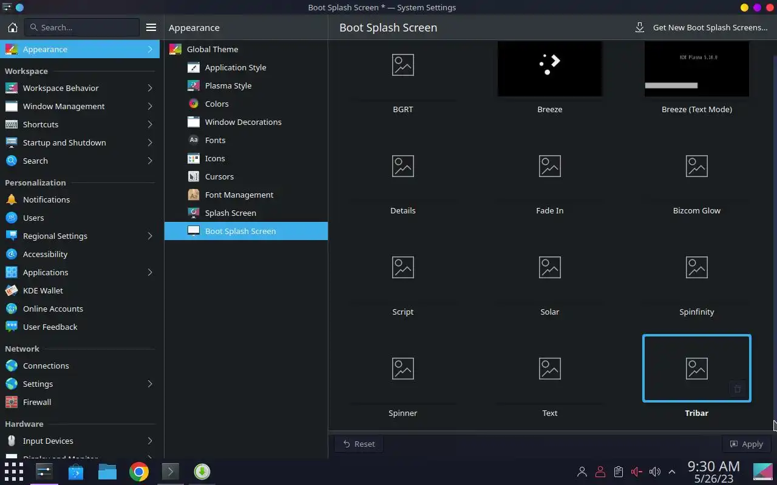Expand Shortcuts submenu arrow

150,124
